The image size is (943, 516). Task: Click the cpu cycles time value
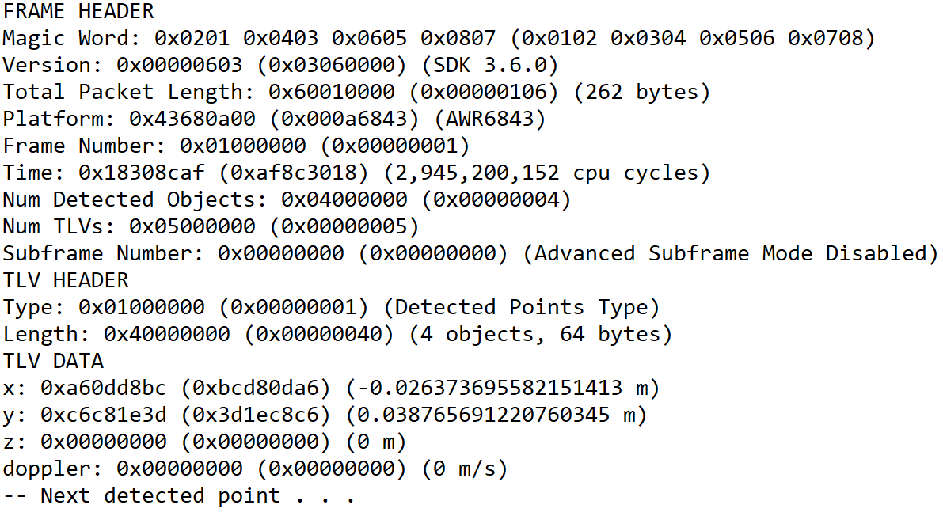[546, 173]
